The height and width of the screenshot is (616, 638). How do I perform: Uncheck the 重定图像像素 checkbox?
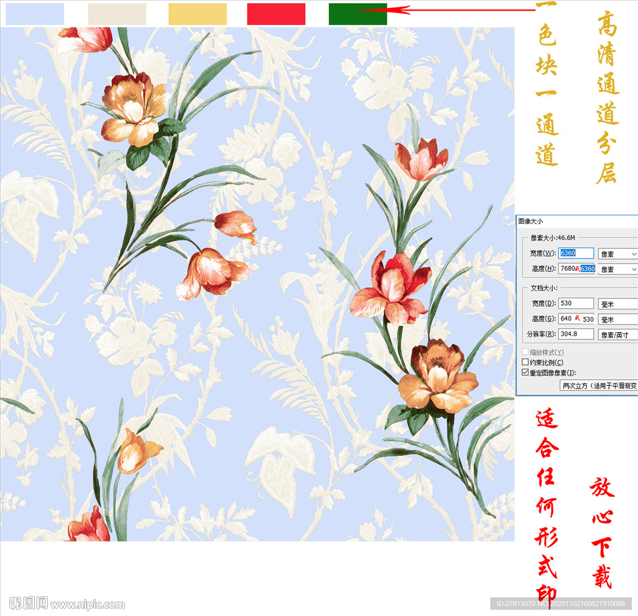pos(525,372)
